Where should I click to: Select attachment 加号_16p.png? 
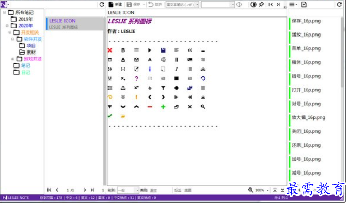[x=306, y=159]
